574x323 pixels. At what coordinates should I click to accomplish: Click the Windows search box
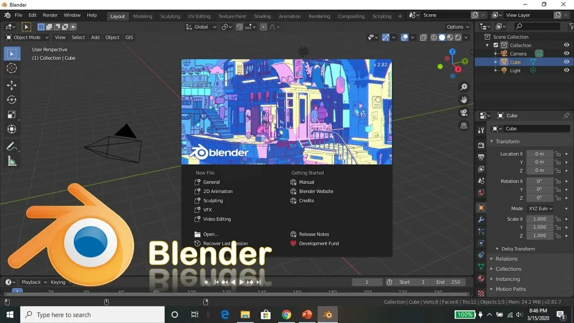pyautogui.click(x=92, y=314)
